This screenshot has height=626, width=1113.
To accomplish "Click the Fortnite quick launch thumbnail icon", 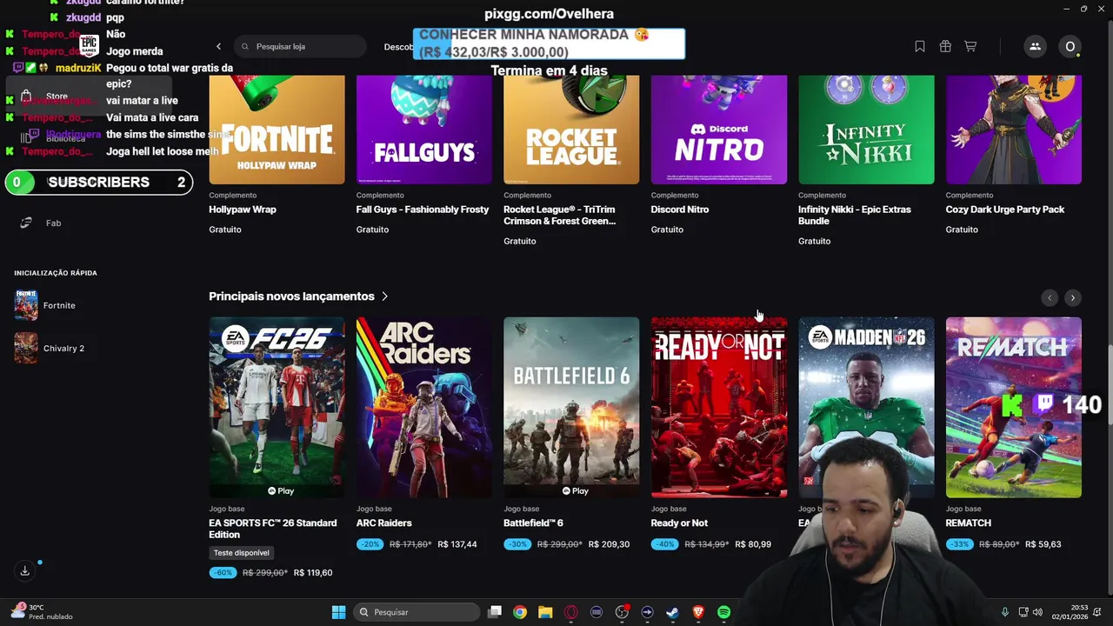I will click(26, 305).
